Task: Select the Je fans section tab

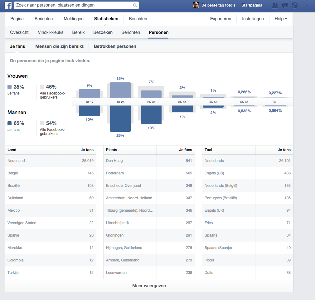Action: pos(17,46)
